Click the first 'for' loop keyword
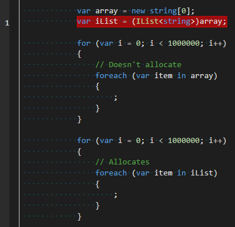This screenshot has width=235, height=227. click(x=84, y=43)
